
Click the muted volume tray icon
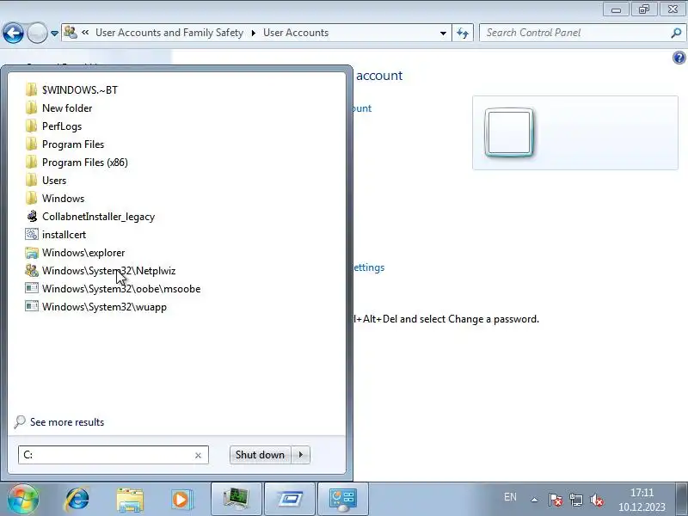pyautogui.click(x=597, y=500)
